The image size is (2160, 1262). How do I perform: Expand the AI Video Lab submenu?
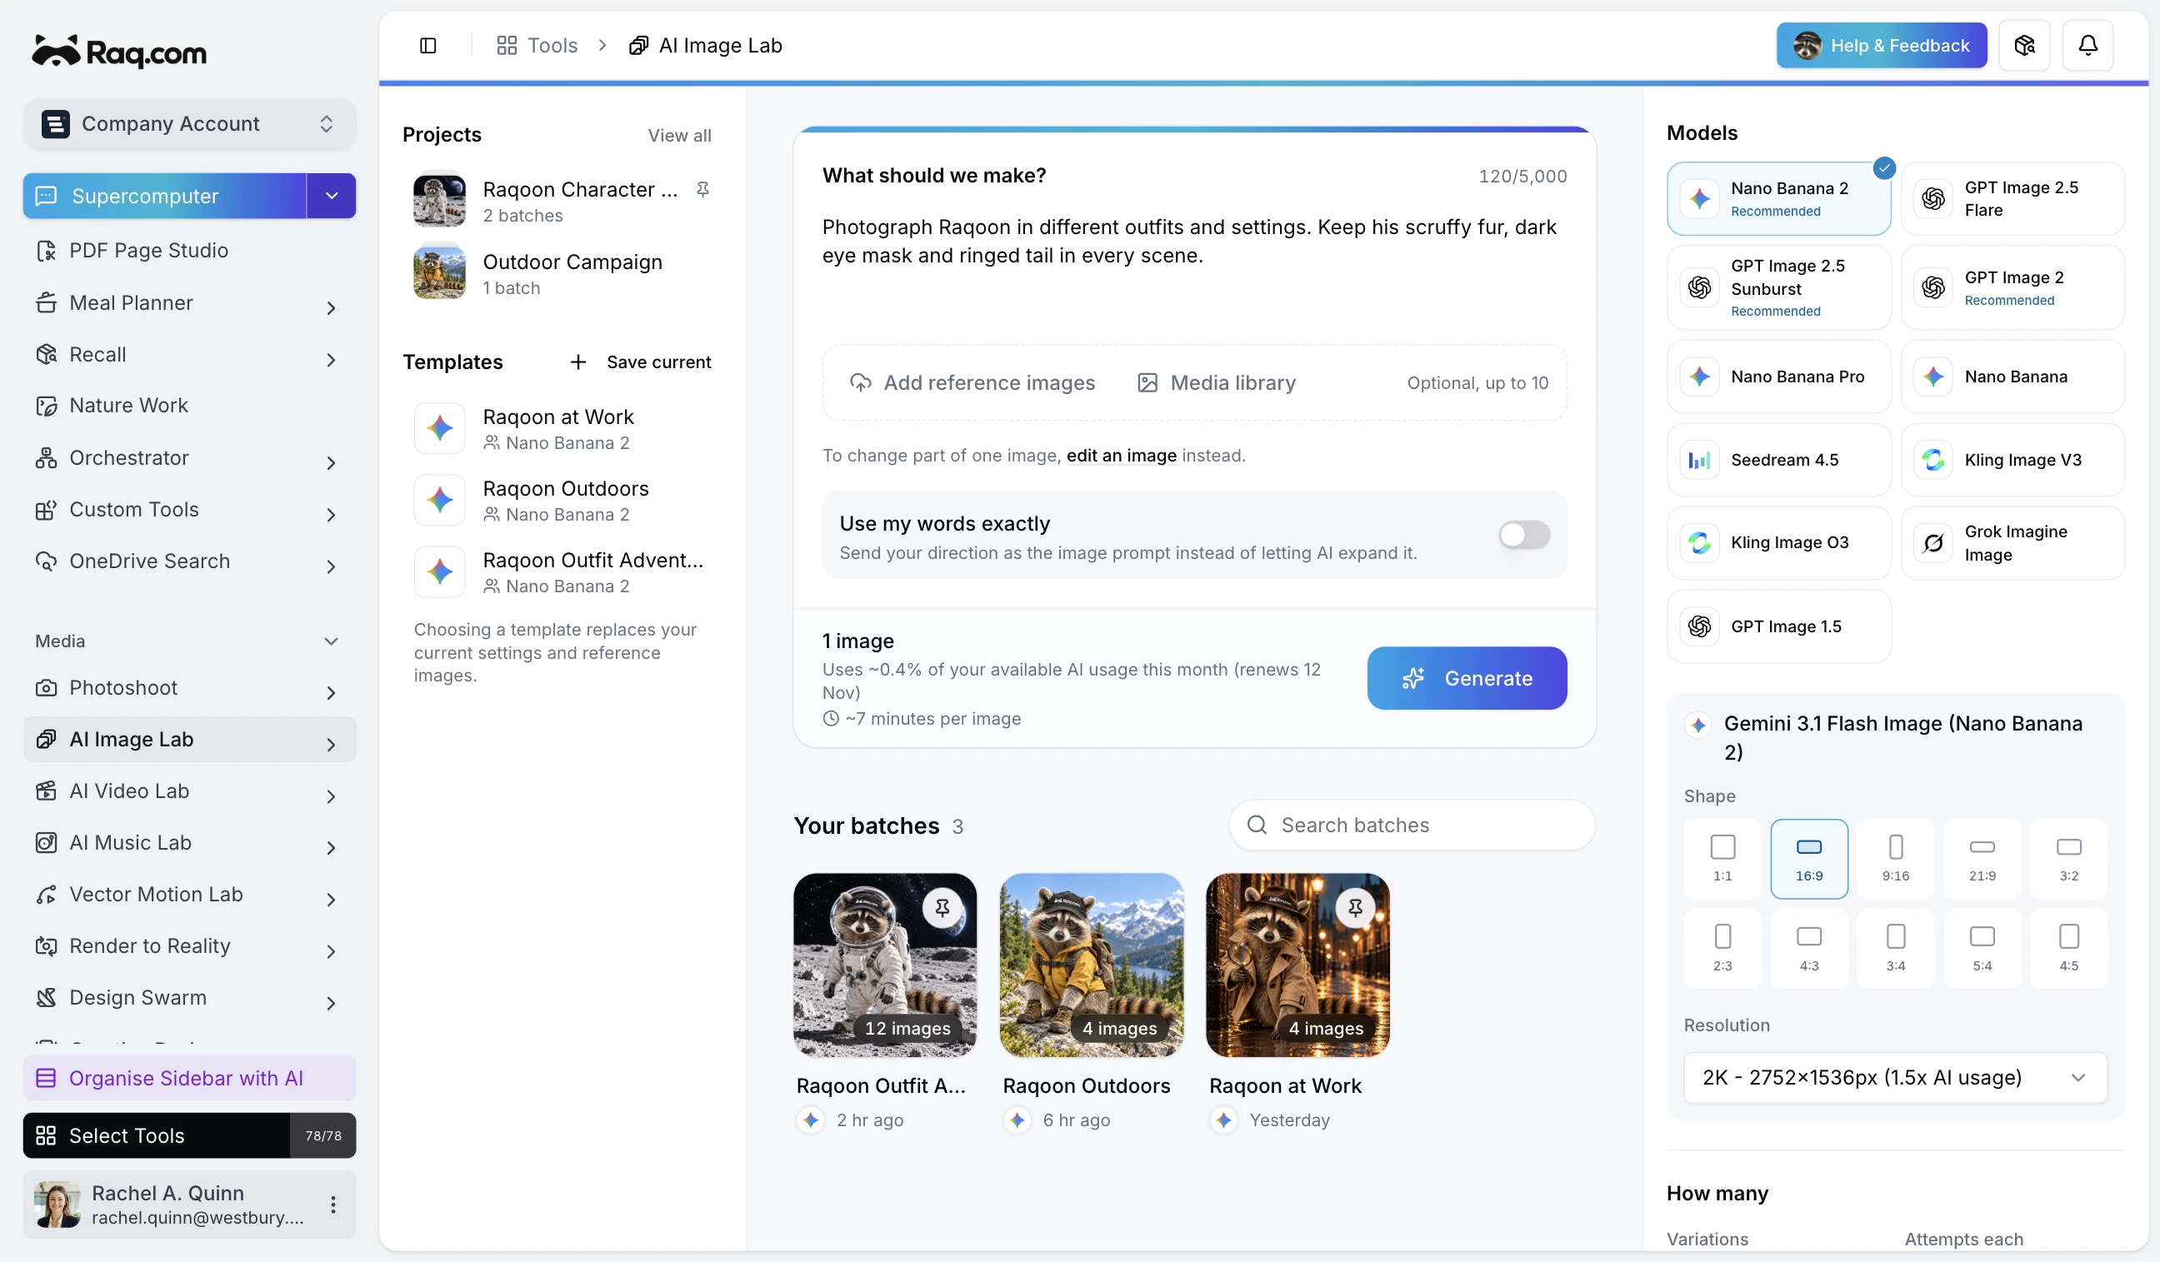click(x=331, y=796)
